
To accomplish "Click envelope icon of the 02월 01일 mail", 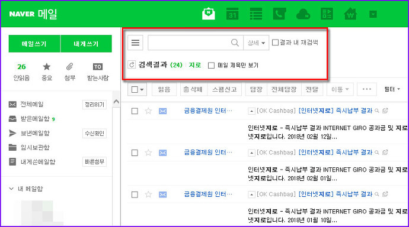I will coord(163,153).
